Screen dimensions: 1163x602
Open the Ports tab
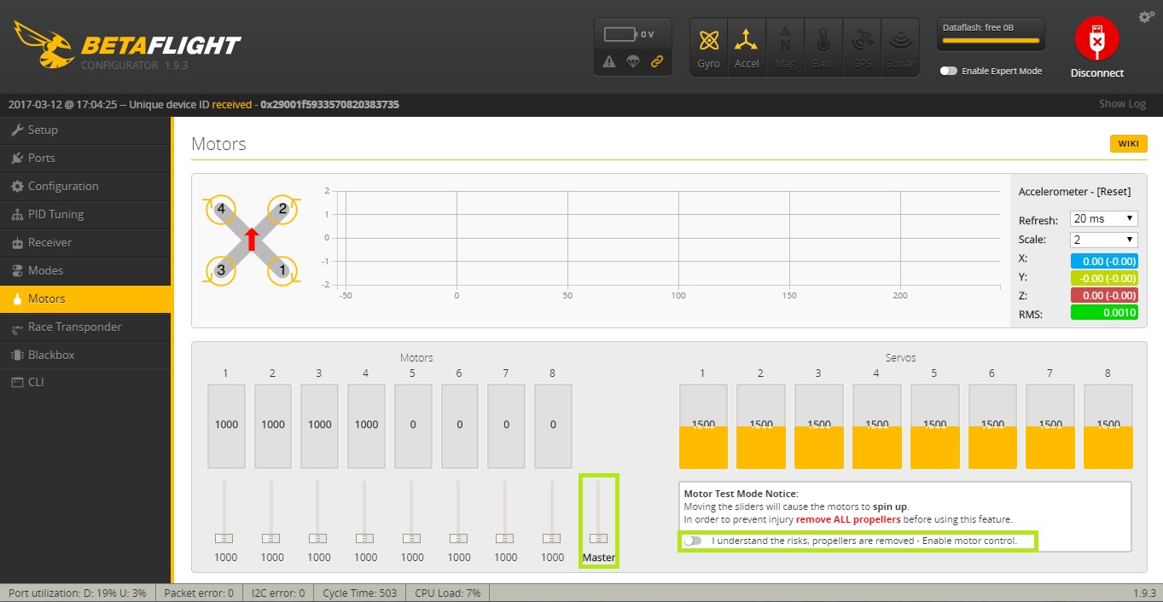(x=85, y=159)
